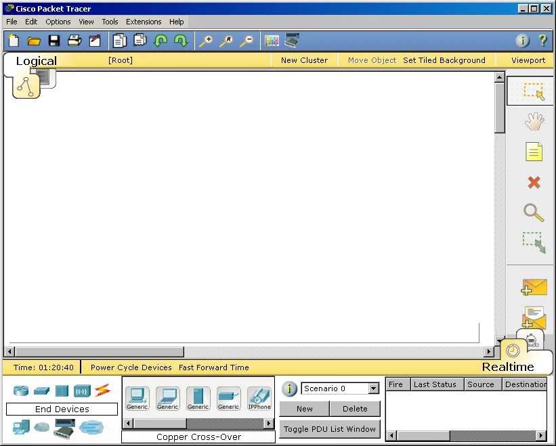Viewport: 556px width, 446px height.
Task: Switch to Realtime mode tab
Action: 513,351
